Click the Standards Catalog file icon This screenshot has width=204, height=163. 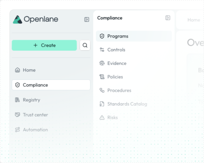[x=102, y=104]
